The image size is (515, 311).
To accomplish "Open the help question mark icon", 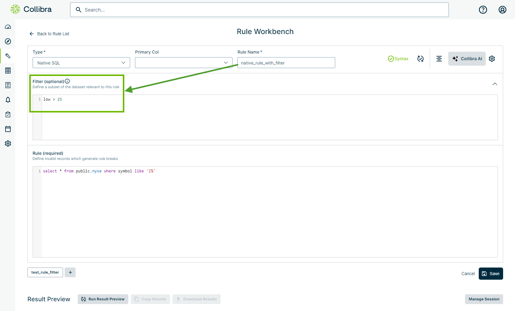I will 483,10.
